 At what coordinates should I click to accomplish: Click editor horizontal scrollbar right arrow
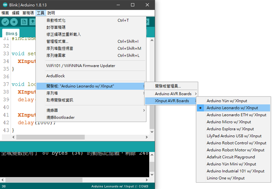pyautogui.click(x=147, y=137)
